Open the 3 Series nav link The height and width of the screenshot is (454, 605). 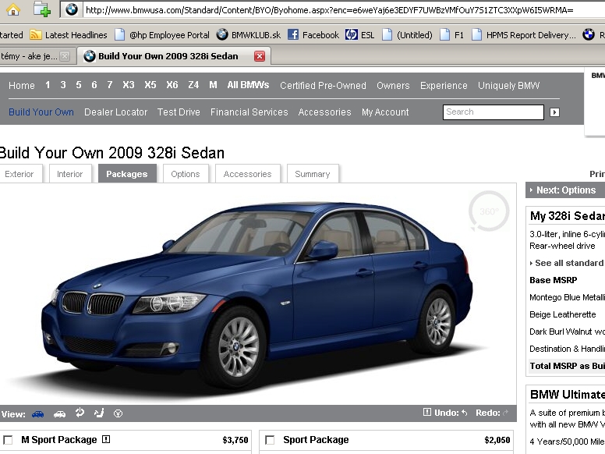pyautogui.click(x=63, y=84)
